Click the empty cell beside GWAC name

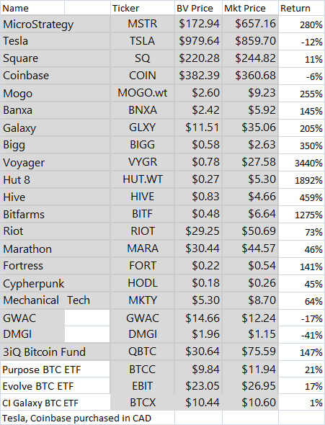point(87,318)
